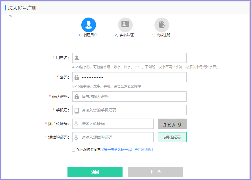Click the phone icon in mobile number field
The width and height of the screenshot is (251, 180).
pos(77,110)
